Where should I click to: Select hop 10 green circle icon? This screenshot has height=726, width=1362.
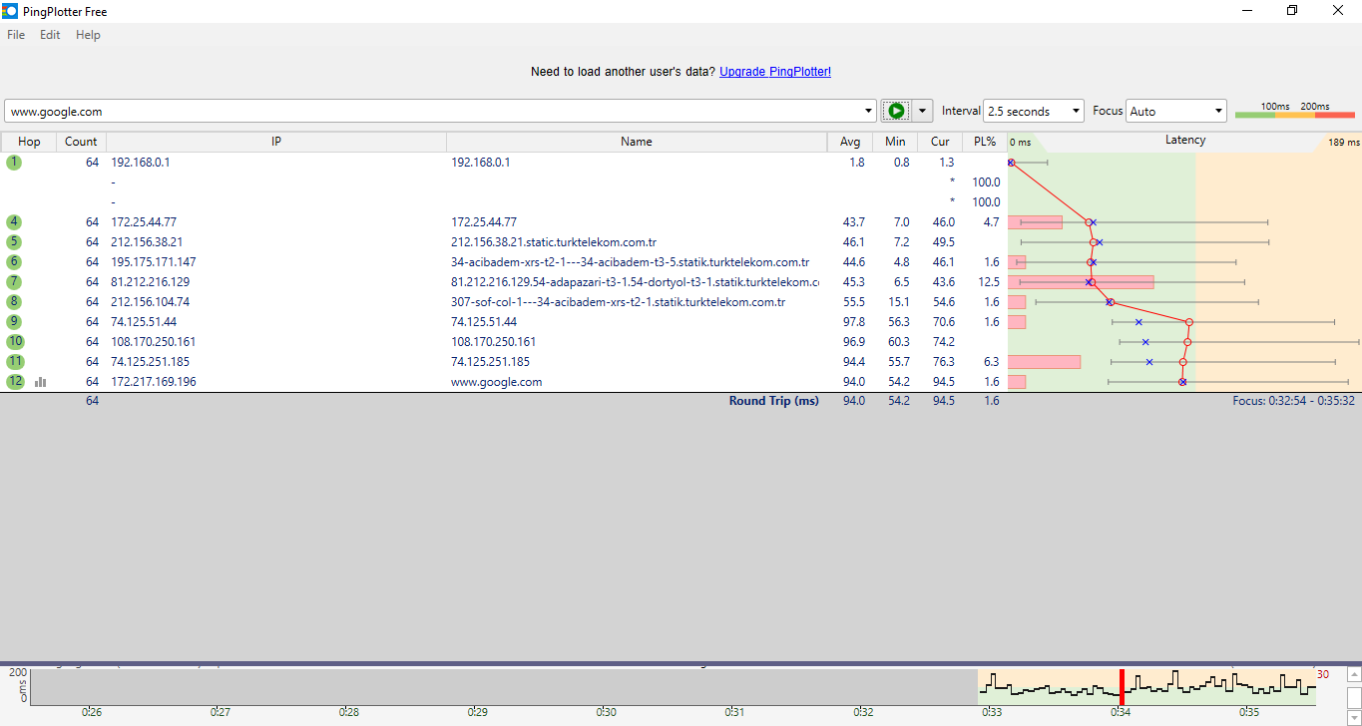click(x=14, y=341)
